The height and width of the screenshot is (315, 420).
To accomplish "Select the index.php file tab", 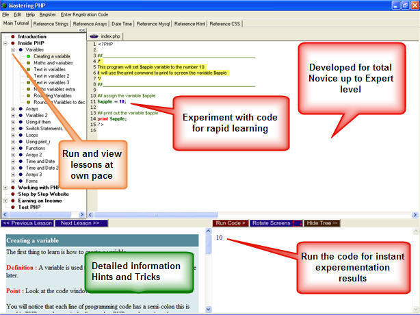I will click(x=105, y=36).
